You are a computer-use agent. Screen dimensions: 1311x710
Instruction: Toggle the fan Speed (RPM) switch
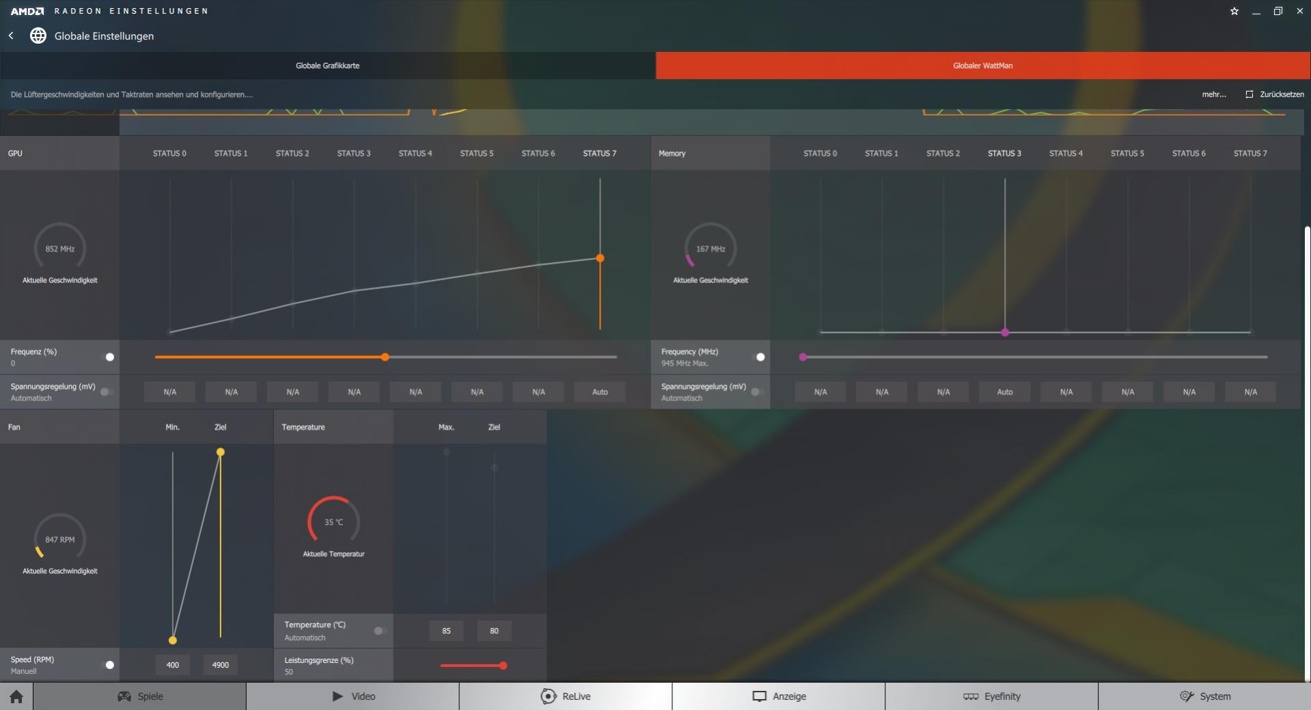(107, 665)
